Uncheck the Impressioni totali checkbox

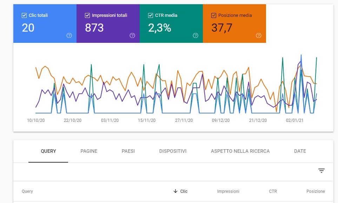click(87, 15)
